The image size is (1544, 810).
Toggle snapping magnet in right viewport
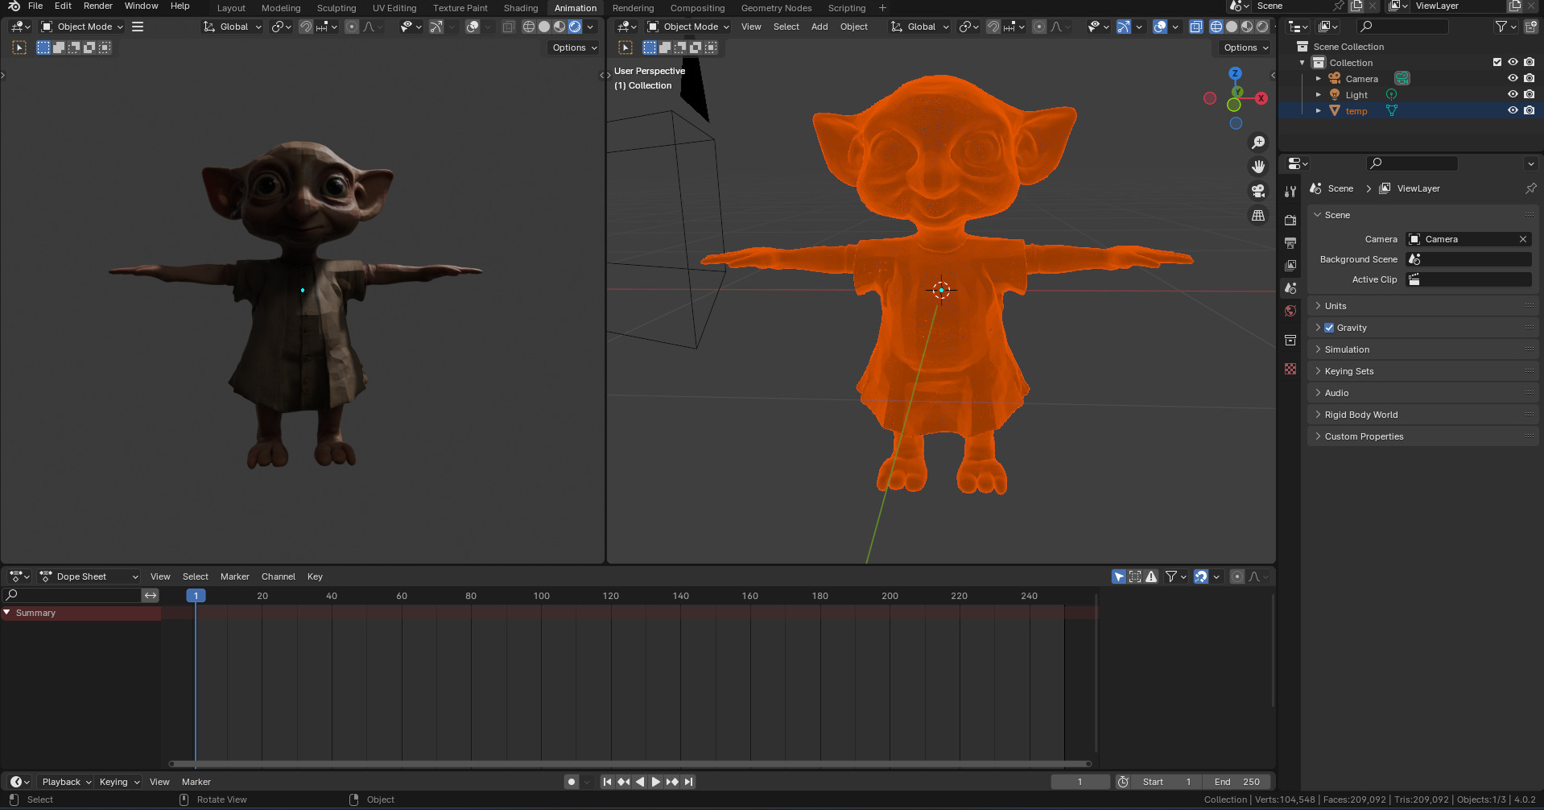(993, 27)
